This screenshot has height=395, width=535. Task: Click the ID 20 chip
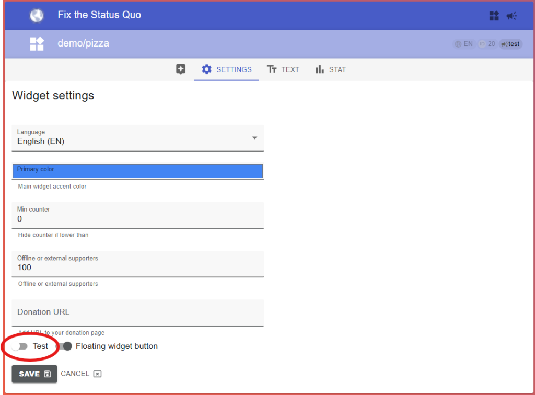click(487, 44)
